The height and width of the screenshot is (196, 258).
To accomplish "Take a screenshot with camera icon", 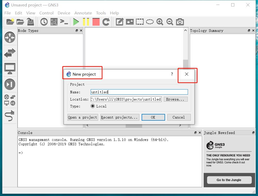I will pos(180,22).
